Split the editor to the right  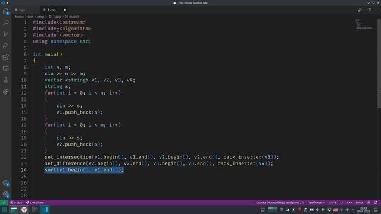click(369, 10)
